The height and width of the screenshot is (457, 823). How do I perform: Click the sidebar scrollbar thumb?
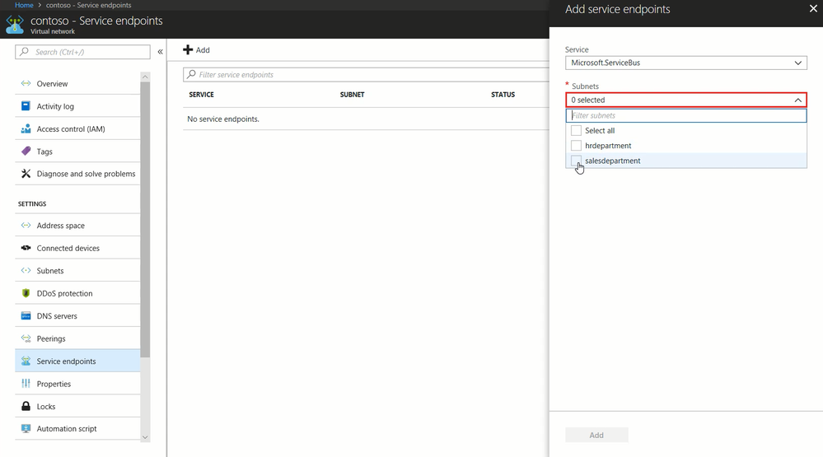145,219
